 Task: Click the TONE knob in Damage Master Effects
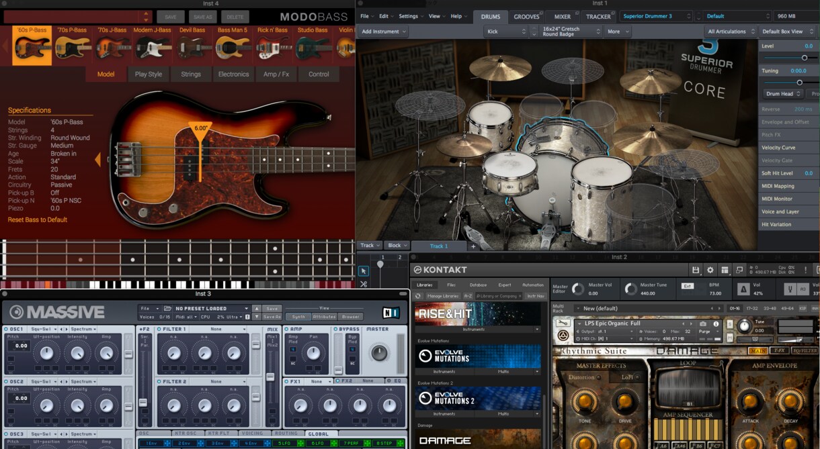pyautogui.click(x=585, y=401)
